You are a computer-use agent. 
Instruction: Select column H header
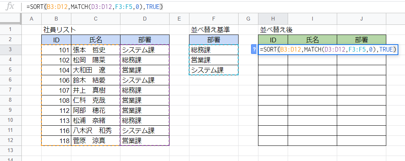click(x=273, y=19)
